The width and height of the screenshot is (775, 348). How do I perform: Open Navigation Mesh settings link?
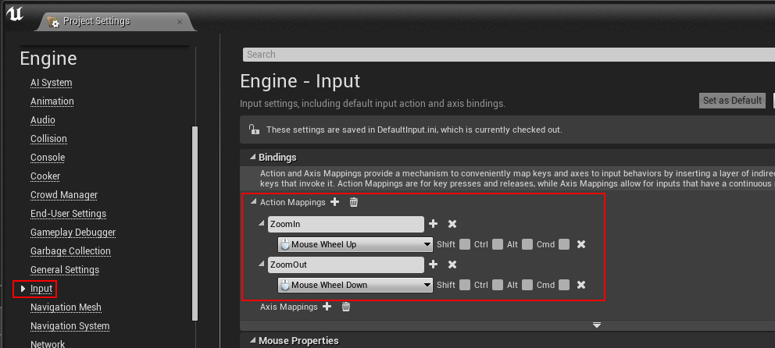pos(66,307)
